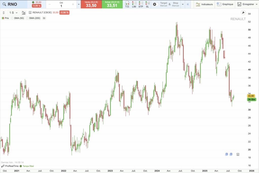Image resolution: width=259 pixels, height=173 pixels.
Task: Click the green Achat 33,51 button
Action: [112, 4]
